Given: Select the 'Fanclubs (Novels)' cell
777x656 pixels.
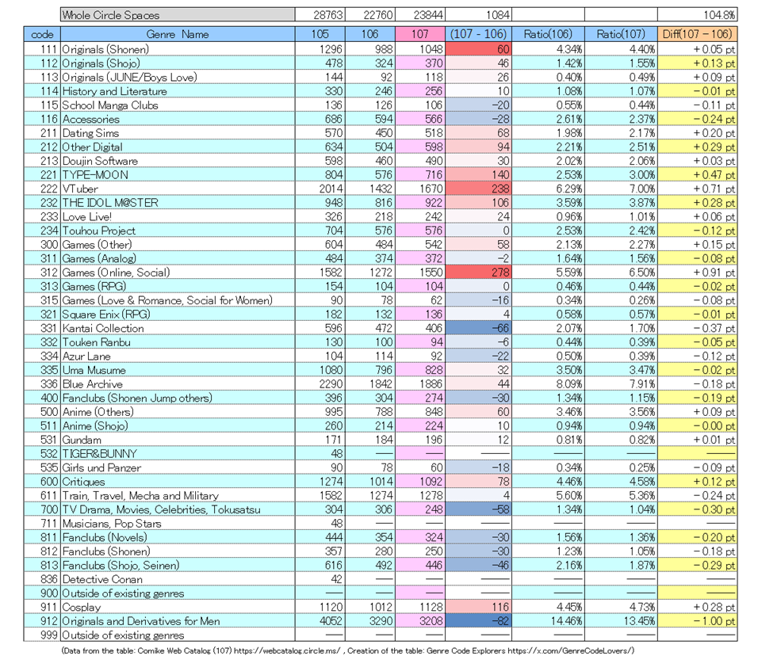Looking at the screenshot, I should click(x=178, y=537).
